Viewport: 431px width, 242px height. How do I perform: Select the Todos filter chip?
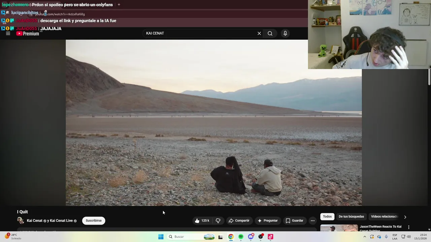click(327, 216)
